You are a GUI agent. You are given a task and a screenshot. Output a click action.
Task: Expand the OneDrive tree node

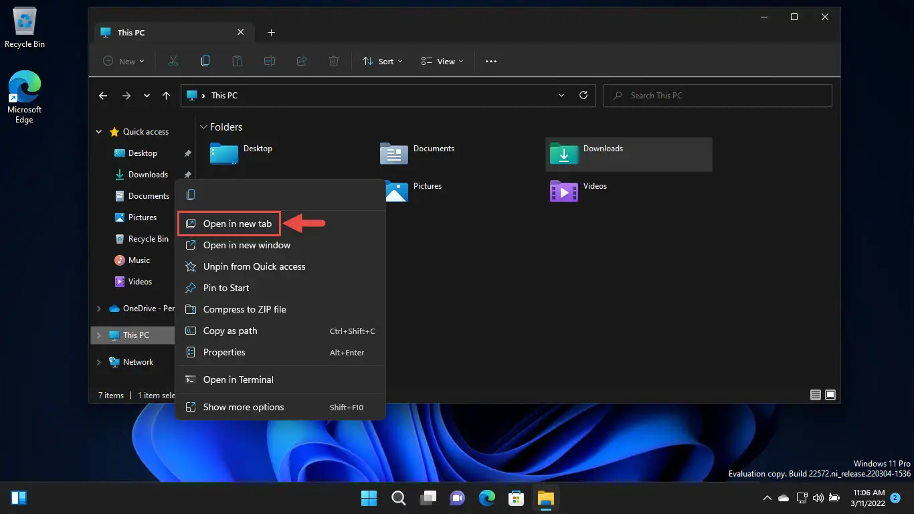point(99,309)
